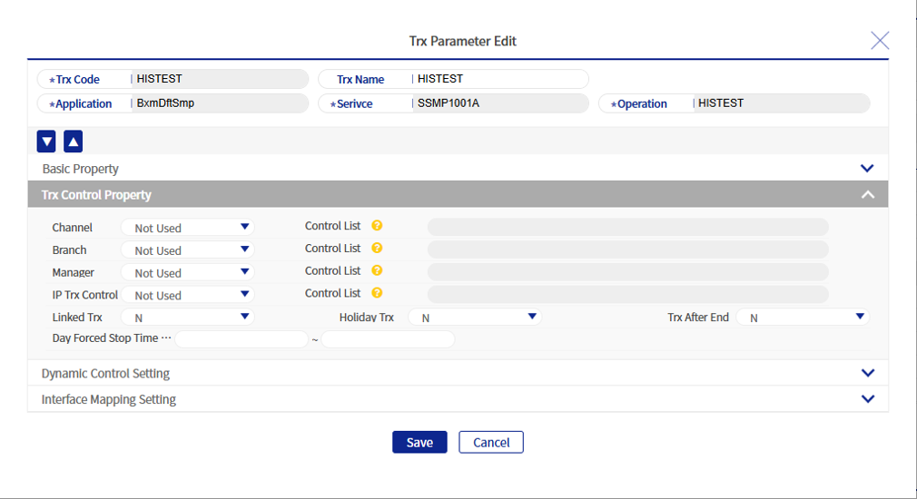Click help icon next to Channel Control List
The width and height of the screenshot is (917, 499).
pyautogui.click(x=377, y=226)
